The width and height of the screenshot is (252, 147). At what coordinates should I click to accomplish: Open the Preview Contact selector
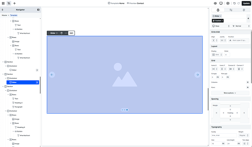coord(135,3)
